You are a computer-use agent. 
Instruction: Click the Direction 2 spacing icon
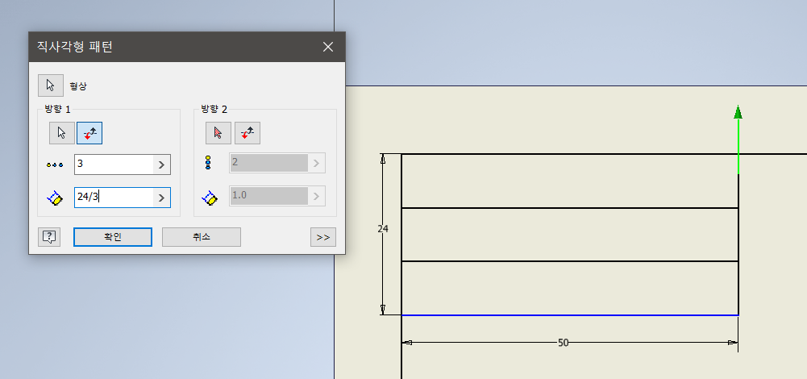(210, 198)
